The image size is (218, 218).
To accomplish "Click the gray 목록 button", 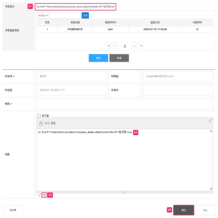I will point(119,58).
